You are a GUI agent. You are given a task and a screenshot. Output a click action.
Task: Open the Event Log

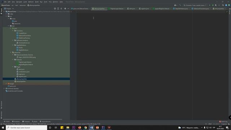click(x=223, y=122)
